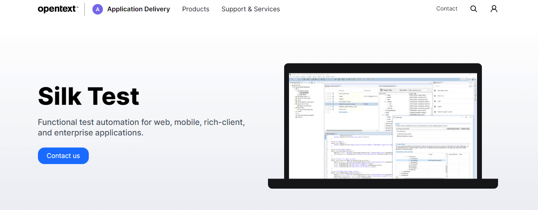Screen dimensions: 538x210
Task: Open the user account icon
Action: [x=494, y=9]
